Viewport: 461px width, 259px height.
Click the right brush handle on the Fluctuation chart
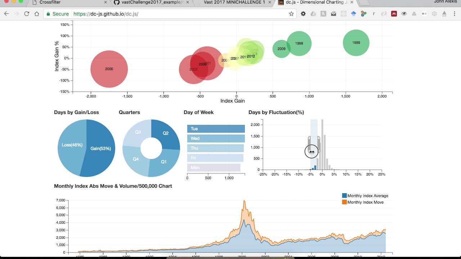click(318, 145)
